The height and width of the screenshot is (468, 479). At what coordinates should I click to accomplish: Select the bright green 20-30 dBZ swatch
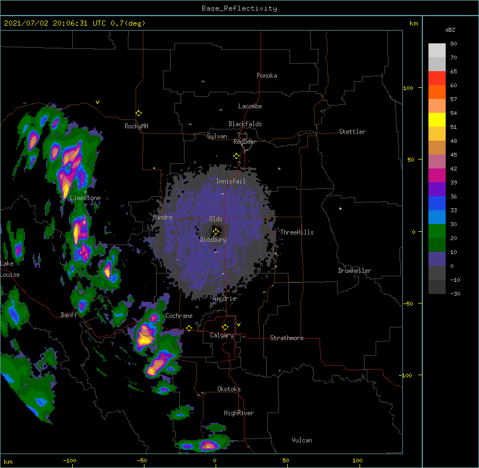tap(437, 231)
